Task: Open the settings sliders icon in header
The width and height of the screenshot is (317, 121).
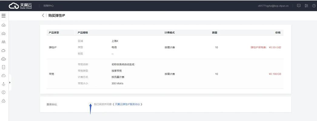Action: coord(306,6)
